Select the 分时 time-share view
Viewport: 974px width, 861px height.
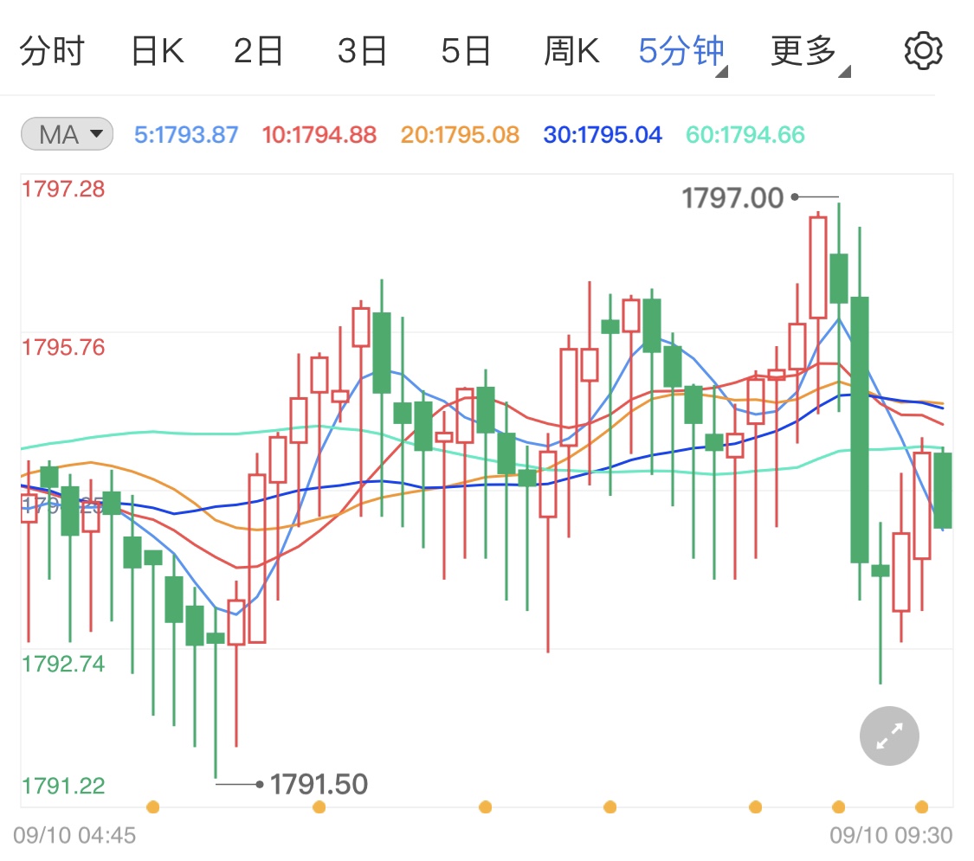coord(53,49)
